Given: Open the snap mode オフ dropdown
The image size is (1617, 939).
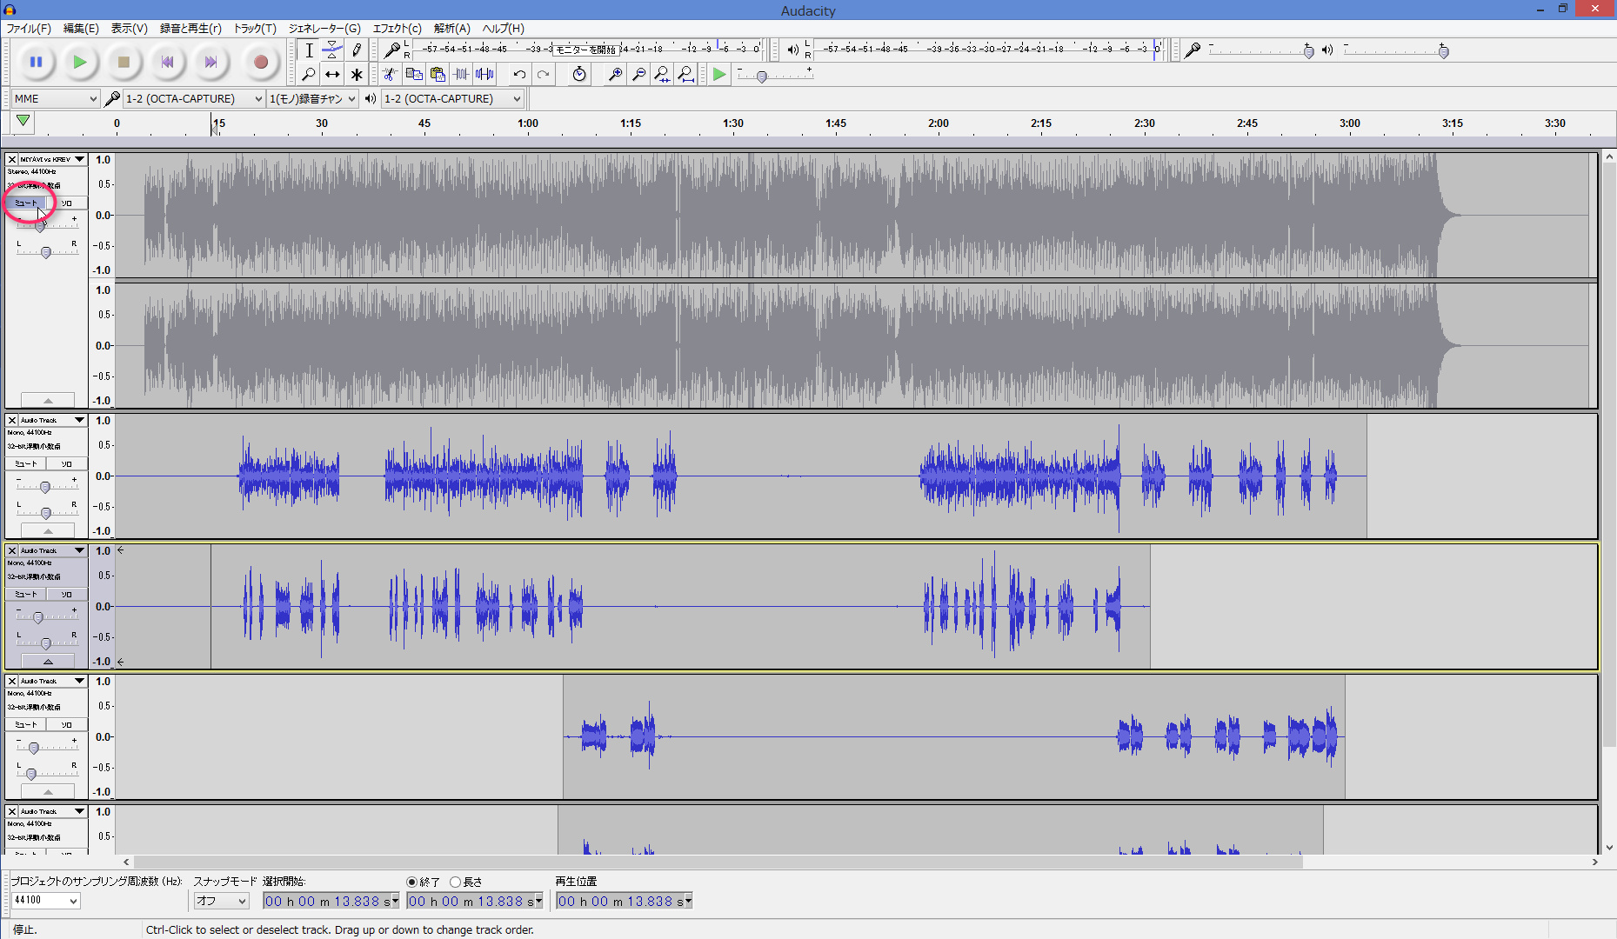Looking at the screenshot, I should coord(222,901).
